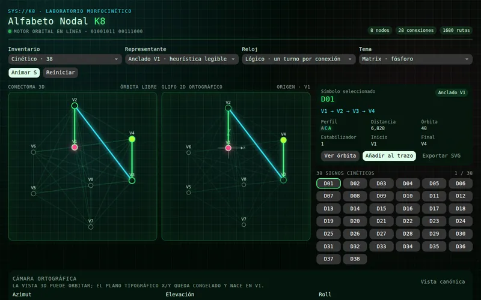
Task: Click sign button D25
Action: tap(328, 233)
